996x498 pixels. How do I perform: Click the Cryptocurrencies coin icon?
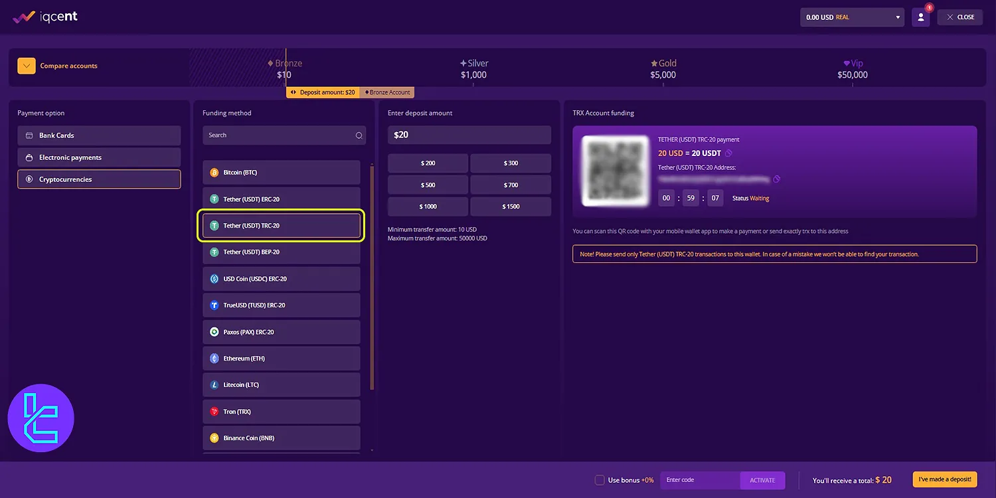point(29,179)
